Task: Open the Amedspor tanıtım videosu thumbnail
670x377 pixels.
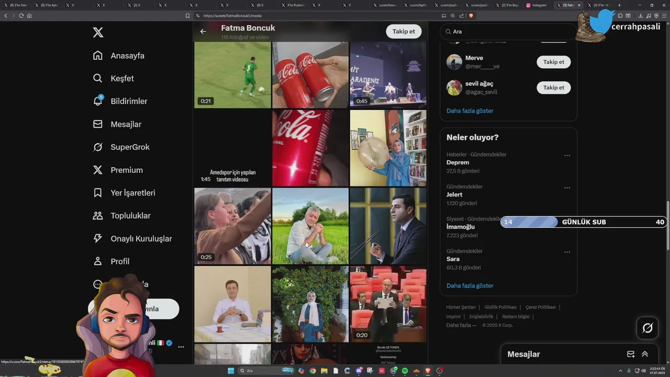Action: (232, 148)
